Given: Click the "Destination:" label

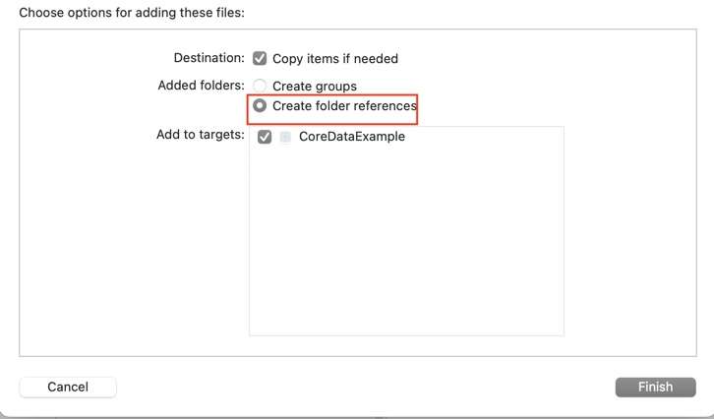Looking at the screenshot, I should [208, 58].
